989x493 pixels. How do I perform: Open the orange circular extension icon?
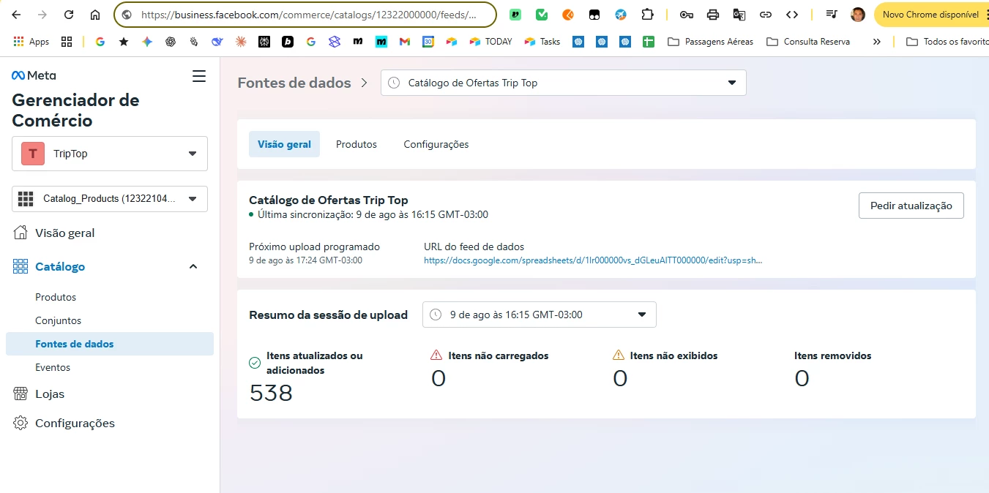[568, 15]
